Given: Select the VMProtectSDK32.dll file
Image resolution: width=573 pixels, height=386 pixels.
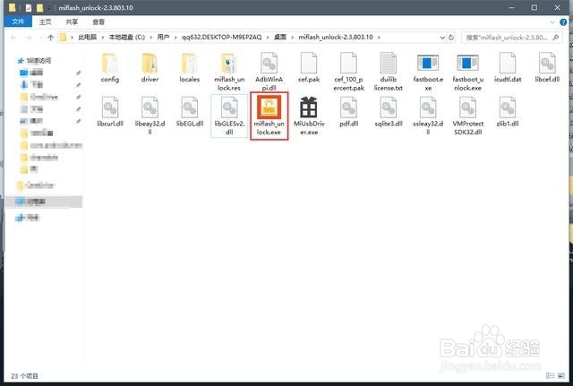Looking at the screenshot, I should point(467,116).
